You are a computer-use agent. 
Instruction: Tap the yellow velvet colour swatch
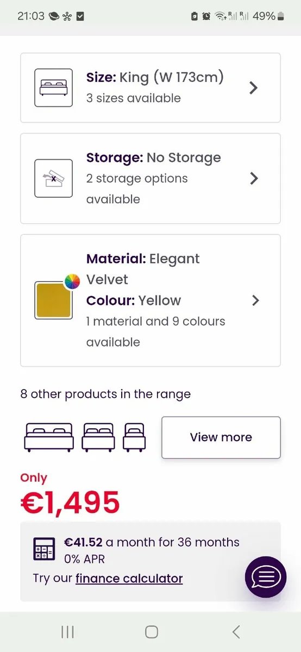(x=53, y=300)
